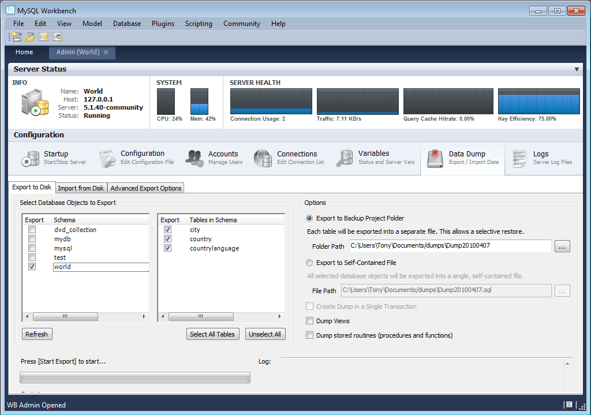Switch to the Import from Disk tab

[81, 188]
